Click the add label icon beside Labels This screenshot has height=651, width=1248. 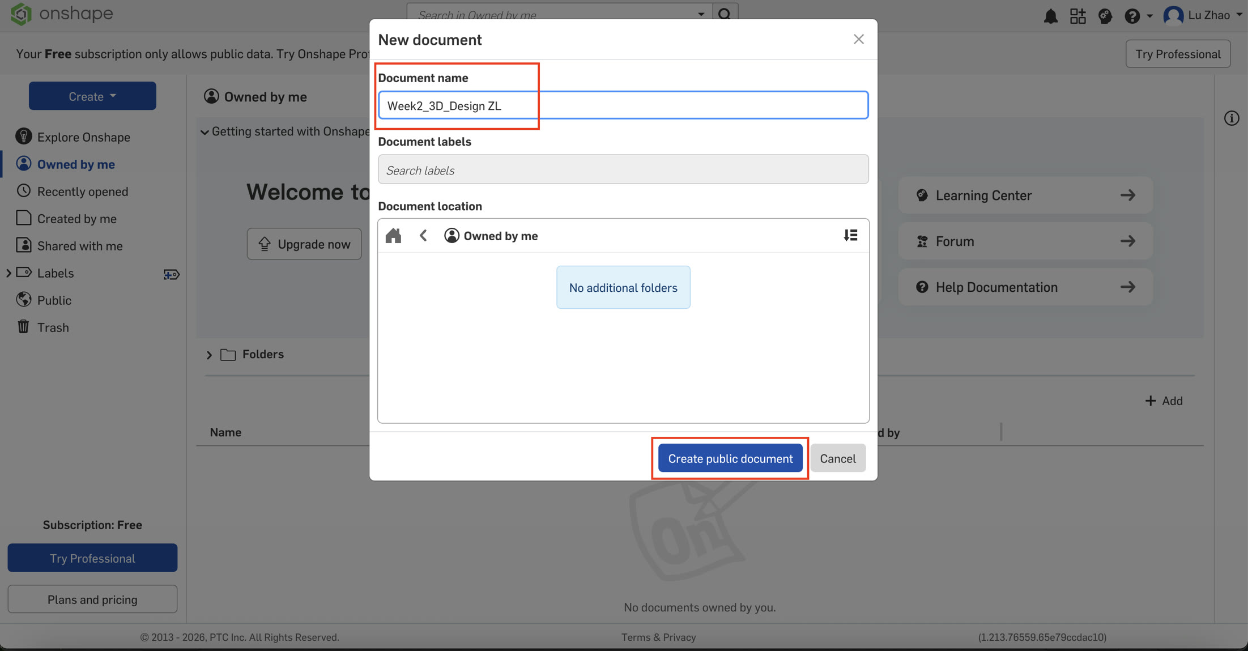171,274
